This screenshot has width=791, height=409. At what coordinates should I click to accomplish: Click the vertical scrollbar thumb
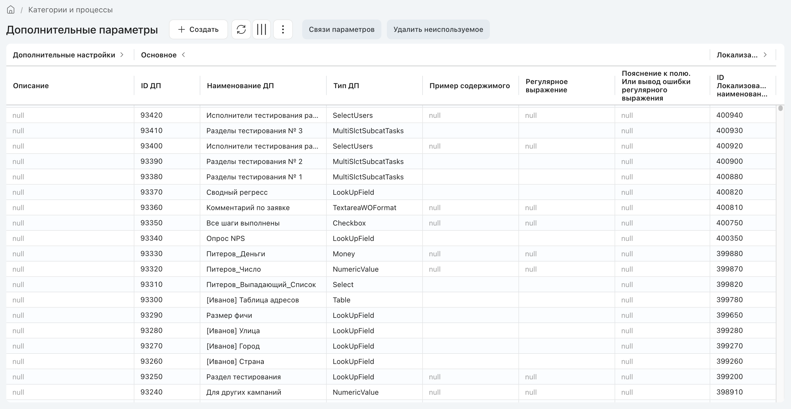(x=780, y=108)
